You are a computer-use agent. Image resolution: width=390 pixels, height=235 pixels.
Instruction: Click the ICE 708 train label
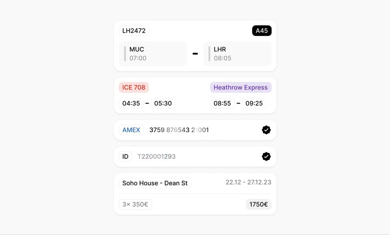coord(134,87)
